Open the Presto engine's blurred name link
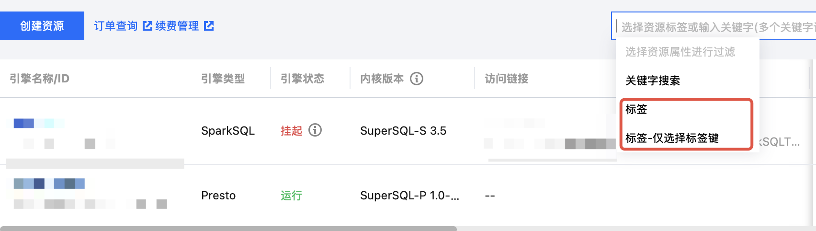The height and width of the screenshot is (231, 816). pos(49,184)
